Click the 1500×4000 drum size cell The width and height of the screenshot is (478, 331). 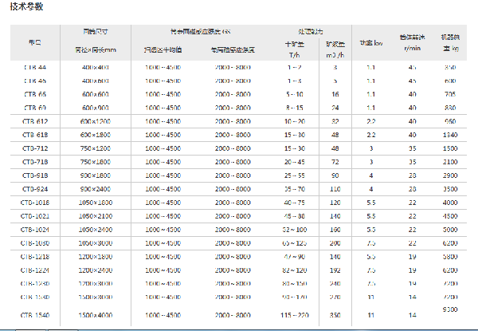pyautogui.click(x=96, y=315)
